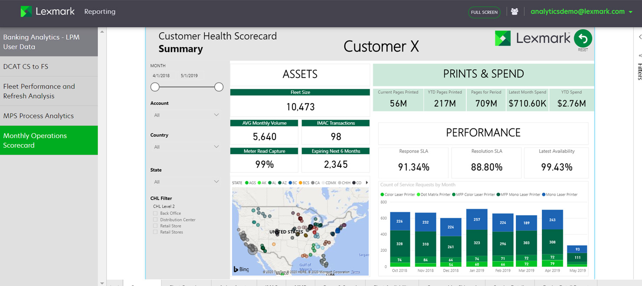Check the Distribution Center CHL filter
Screen dimensions: 642x286
(155, 220)
